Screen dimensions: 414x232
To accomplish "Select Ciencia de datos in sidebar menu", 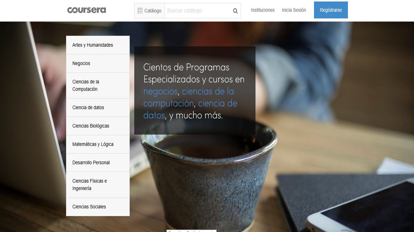I will tap(88, 108).
